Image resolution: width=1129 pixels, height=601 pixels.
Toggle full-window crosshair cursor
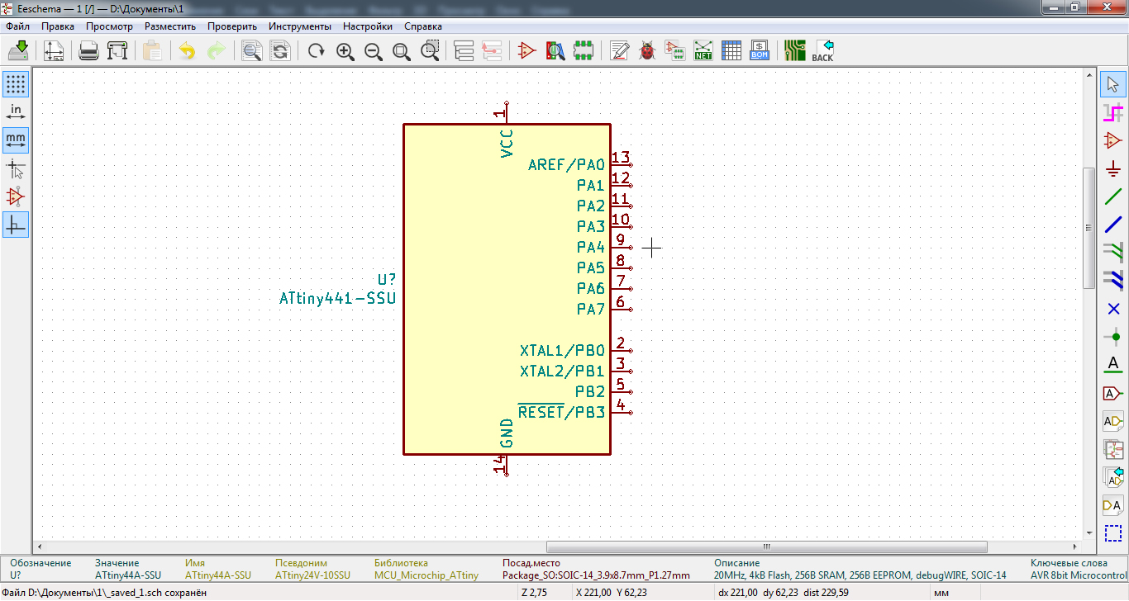(x=16, y=168)
